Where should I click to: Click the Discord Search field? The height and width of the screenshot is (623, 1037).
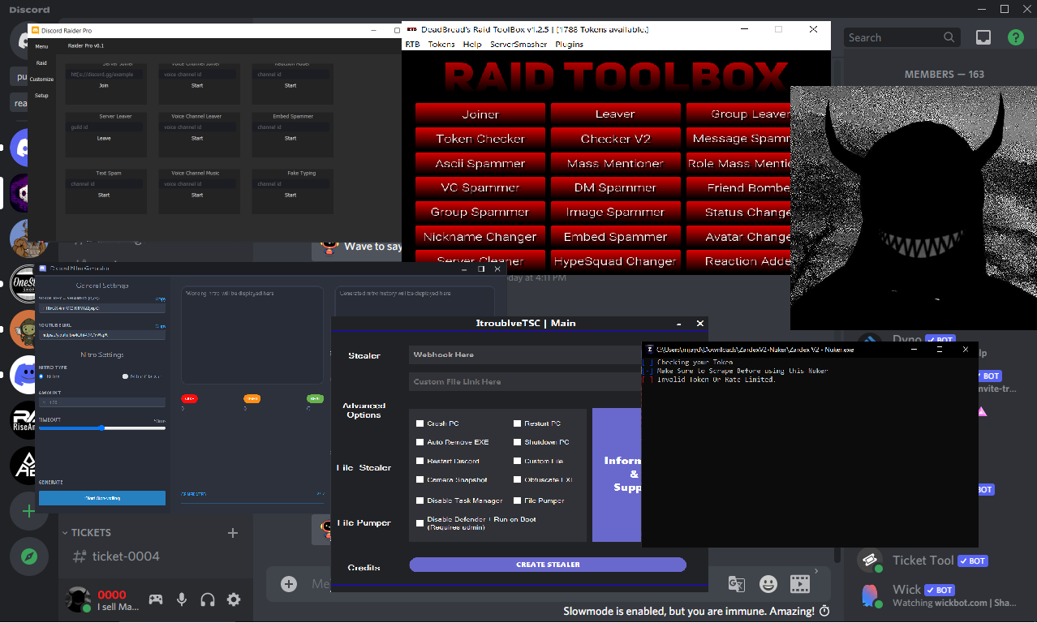901,37
